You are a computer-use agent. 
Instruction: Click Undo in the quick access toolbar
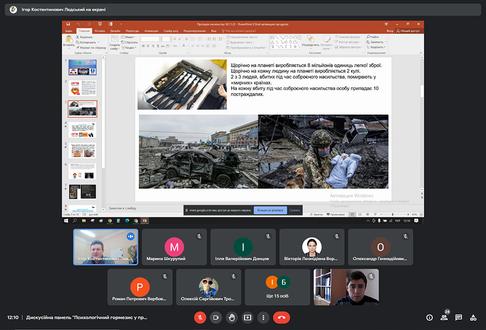click(78, 24)
